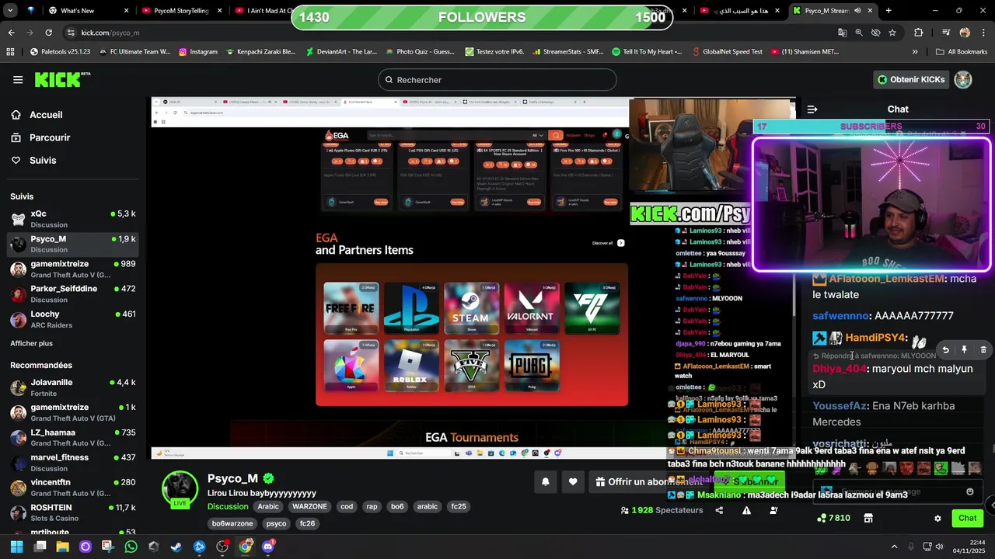The width and height of the screenshot is (995, 559).
Task: Click the heart follow button
Action: click(x=573, y=482)
